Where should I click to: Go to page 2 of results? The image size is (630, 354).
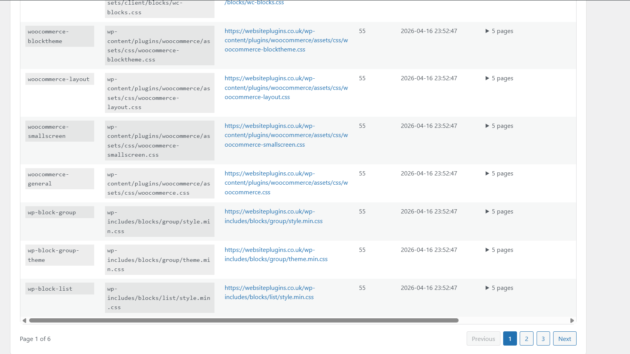(x=526, y=338)
